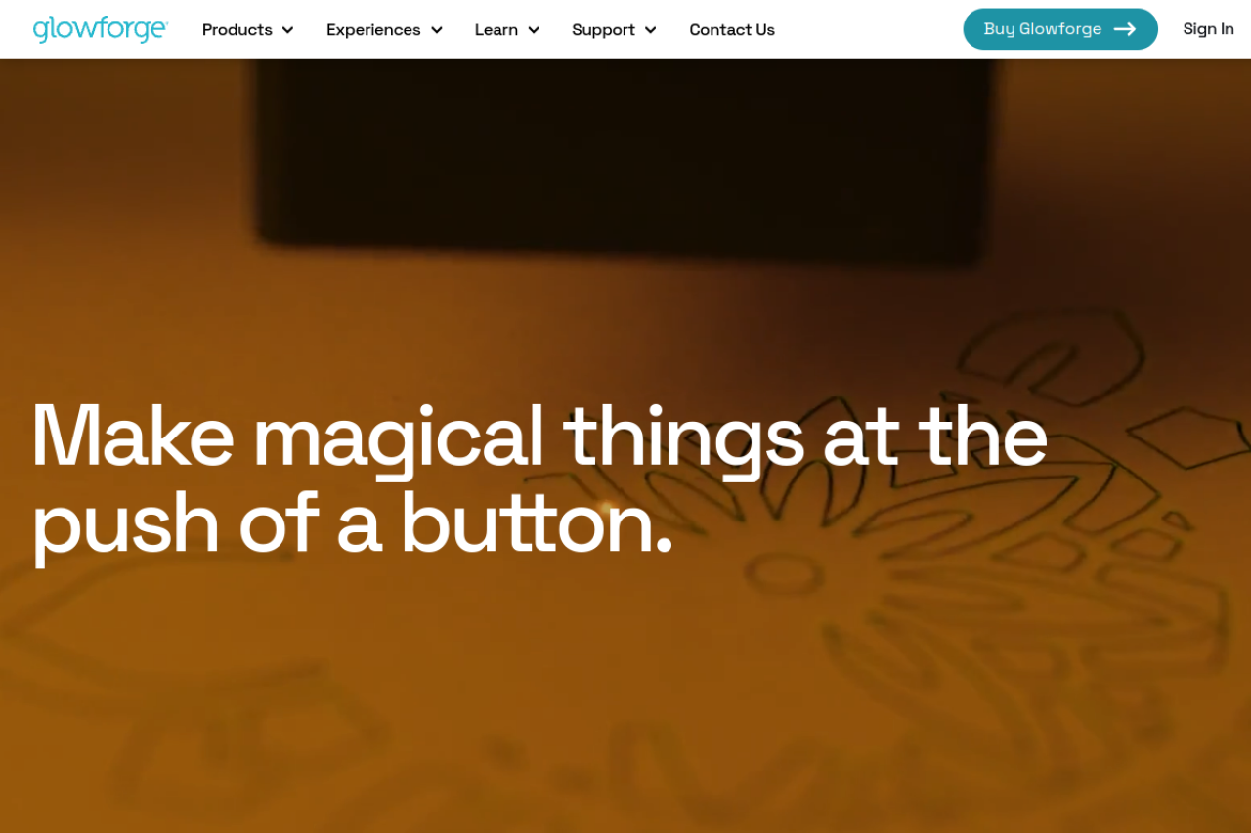Click the Glowforge logo

point(101,29)
